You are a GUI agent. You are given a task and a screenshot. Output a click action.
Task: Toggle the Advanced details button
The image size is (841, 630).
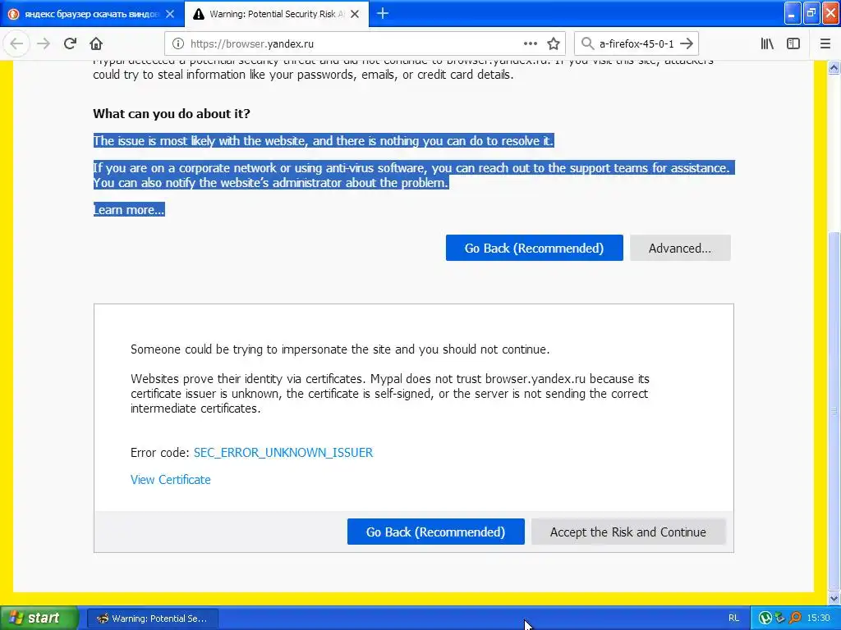(680, 248)
